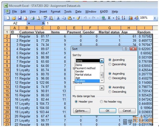Image resolution: width=159 pixels, height=127 pixels.
Task: Select Header row radio button
Action: pos(84,102)
